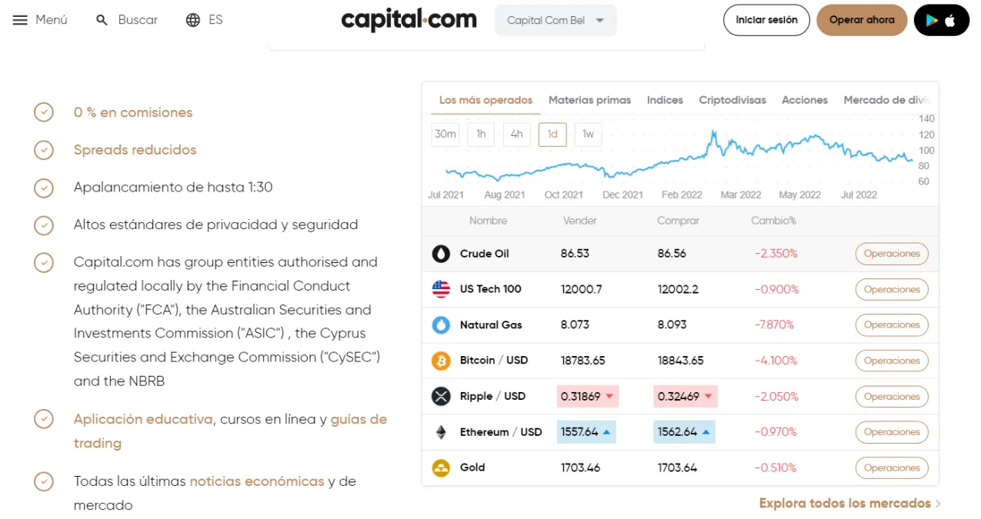The width and height of the screenshot is (981, 519).
Task: Open the app store download button
Action: (x=942, y=20)
